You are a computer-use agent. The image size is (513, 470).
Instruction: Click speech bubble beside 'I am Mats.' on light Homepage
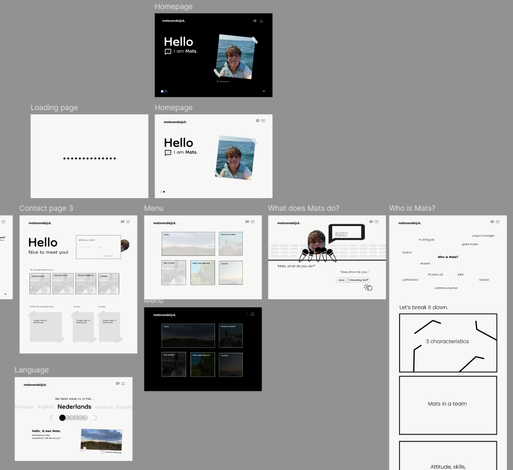(x=168, y=153)
